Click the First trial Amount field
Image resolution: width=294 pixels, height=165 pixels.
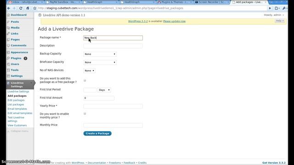point(99,98)
